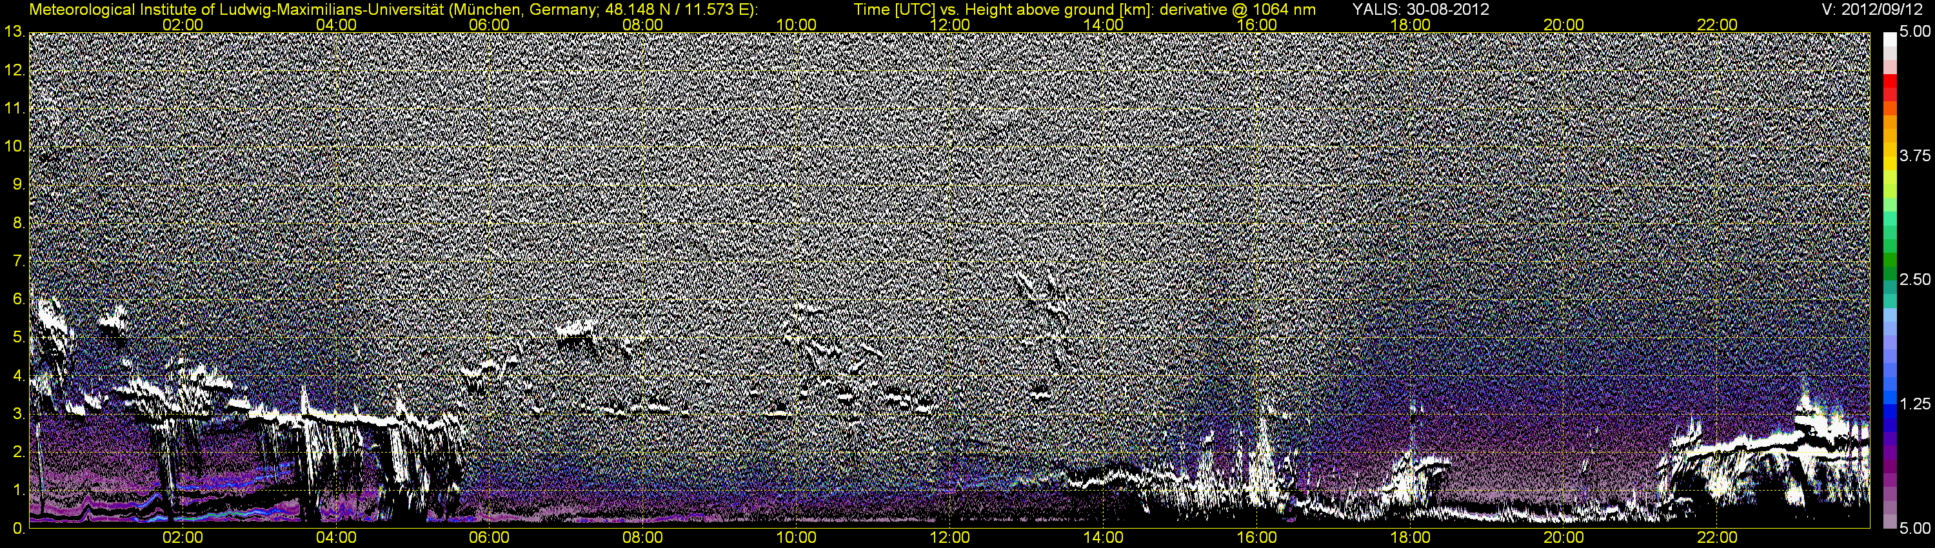Click the 0 km height axis label
This screenshot has width=1935, height=548.
point(19,529)
